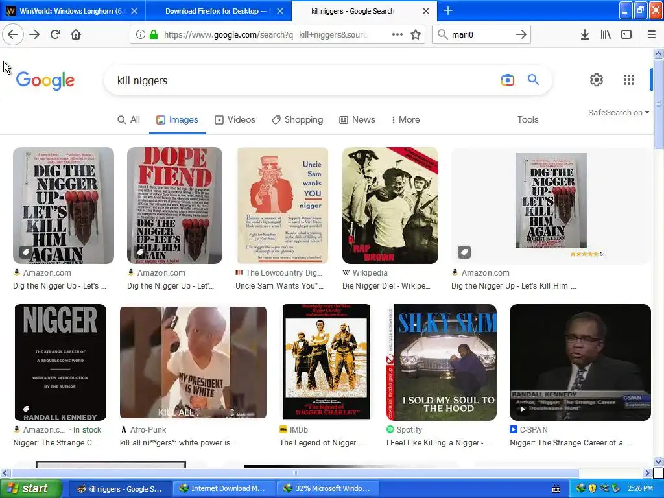Open the Tools filter options

click(528, 119)
